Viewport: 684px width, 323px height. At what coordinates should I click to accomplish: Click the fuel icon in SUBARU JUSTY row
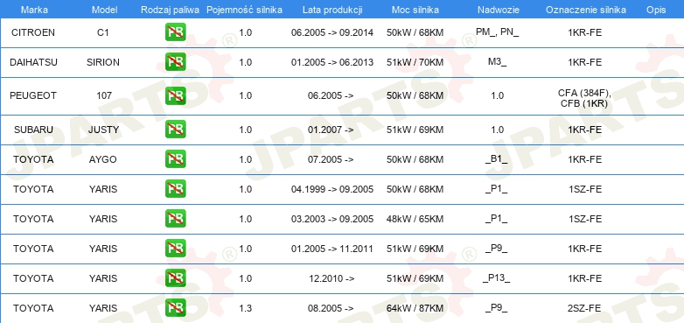pos(175,130)
